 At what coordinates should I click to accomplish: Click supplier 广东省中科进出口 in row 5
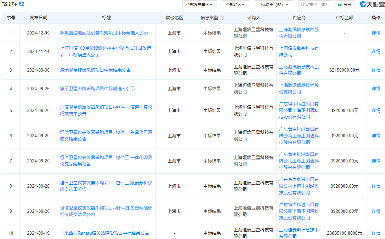pyautogui.click(x=299, y=110)
